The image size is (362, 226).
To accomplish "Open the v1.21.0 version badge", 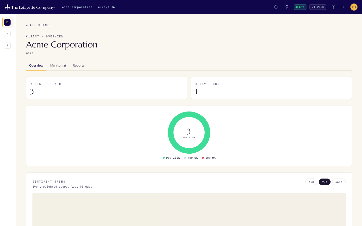I will point(318,7).
